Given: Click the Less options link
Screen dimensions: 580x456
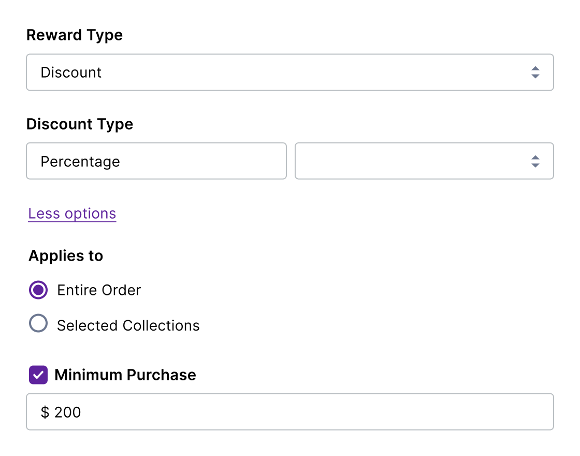Looking at the screenshot, I should 72,213.
